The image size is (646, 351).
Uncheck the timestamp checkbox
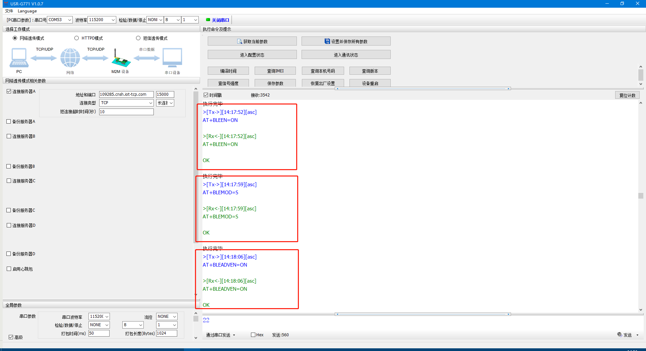pyautogui.click(x=206, y=95)
